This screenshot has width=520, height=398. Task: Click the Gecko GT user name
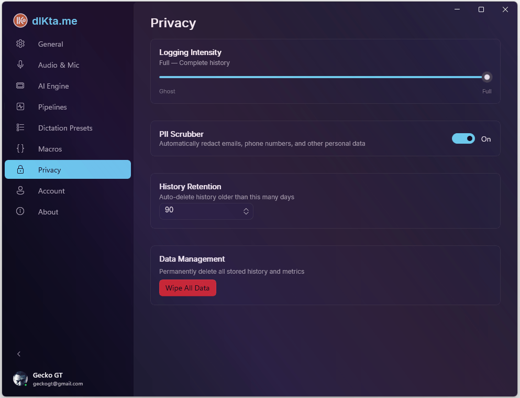(48, 375)
